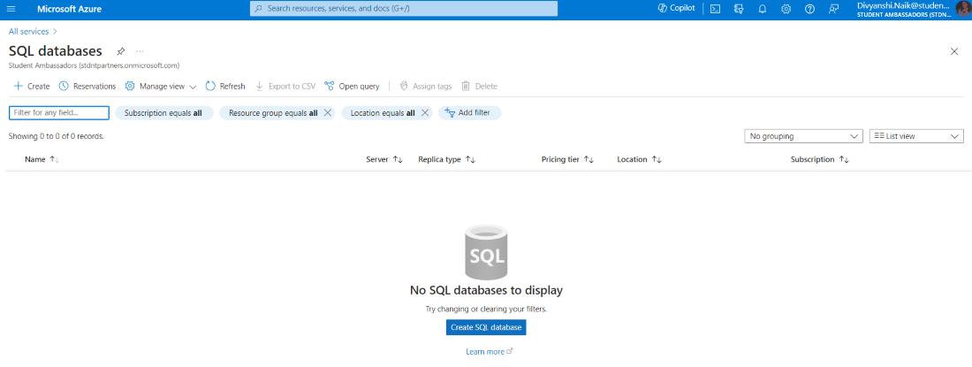
Task: Open the notifications bell
Action: [762, 9]
